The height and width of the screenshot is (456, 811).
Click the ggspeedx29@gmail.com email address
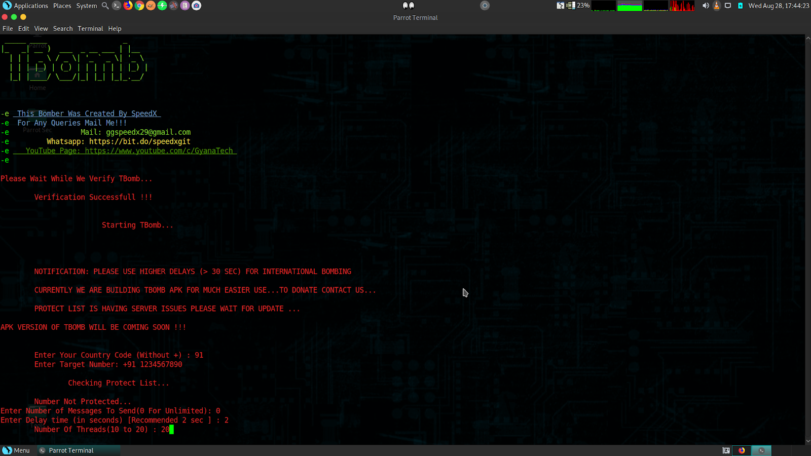coord(149,132)
